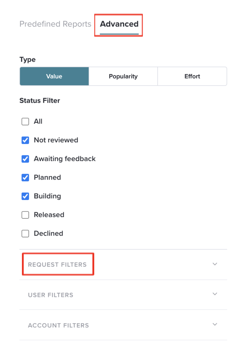Open the USER FILTERS section
243x355 pixels.
[x=123, y=295]
